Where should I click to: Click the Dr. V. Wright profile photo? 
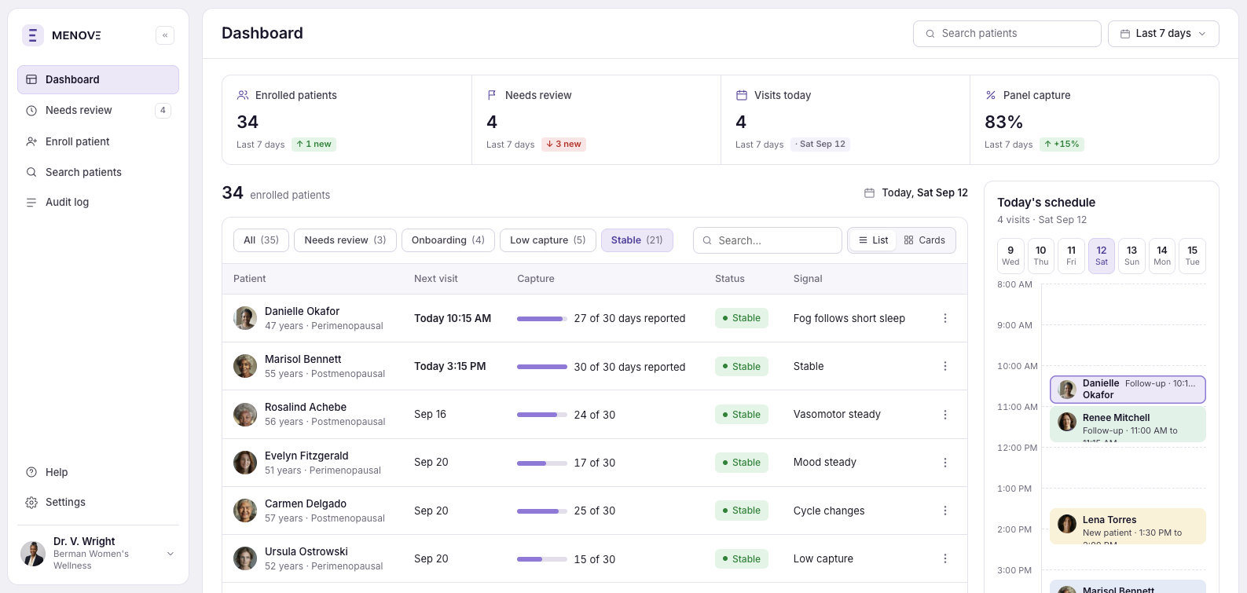(33, 553)
